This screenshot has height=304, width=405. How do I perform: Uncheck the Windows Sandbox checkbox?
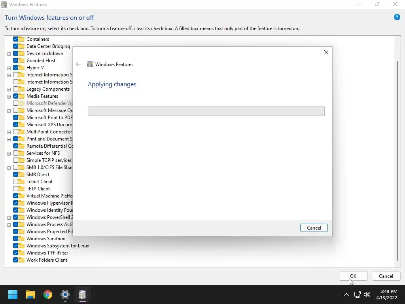pyautogui.click(x=15, y=239)
